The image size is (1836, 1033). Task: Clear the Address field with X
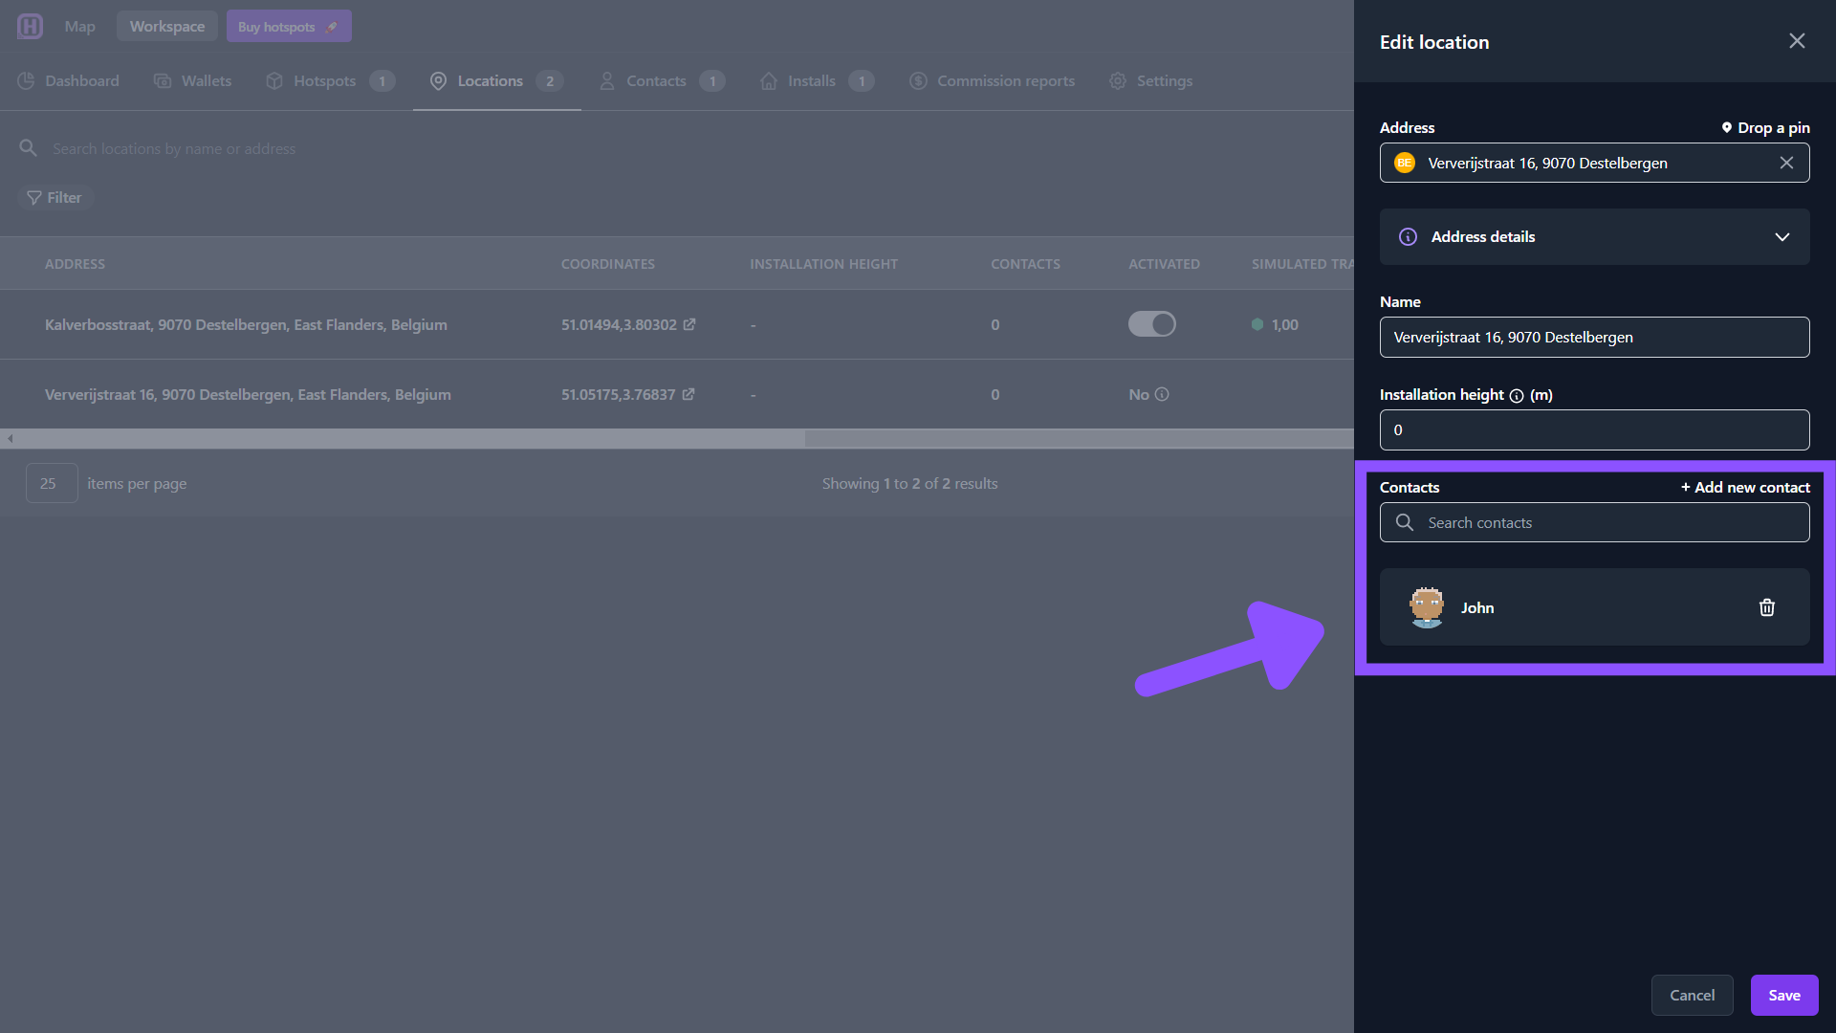pyautogui.click(x=1786, y=163)
